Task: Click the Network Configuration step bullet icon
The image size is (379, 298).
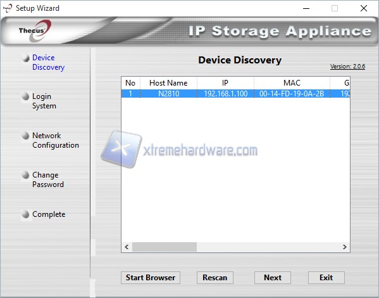Action: click(25, 136)
